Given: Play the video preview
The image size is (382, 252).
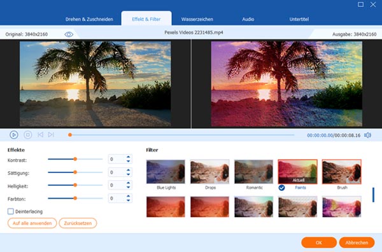Looking at the screenshot, I should (x=14, y=135).
